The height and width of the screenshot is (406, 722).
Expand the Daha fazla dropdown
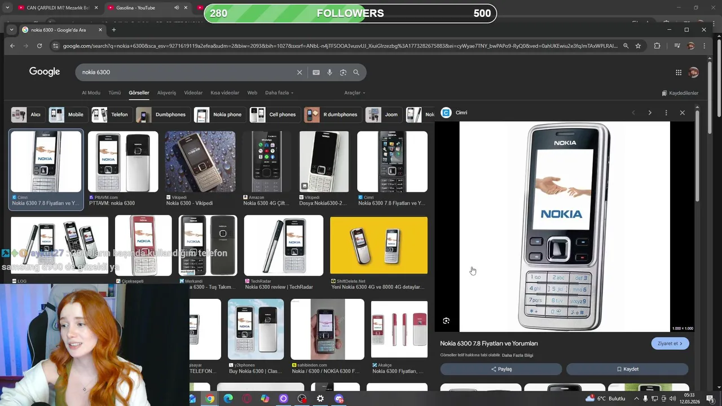(x=279, y=92)
